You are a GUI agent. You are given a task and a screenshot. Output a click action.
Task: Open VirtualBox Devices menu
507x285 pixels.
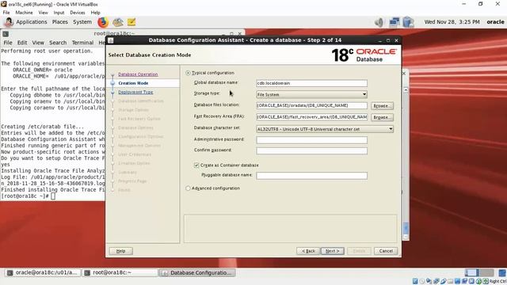(78, 13)
